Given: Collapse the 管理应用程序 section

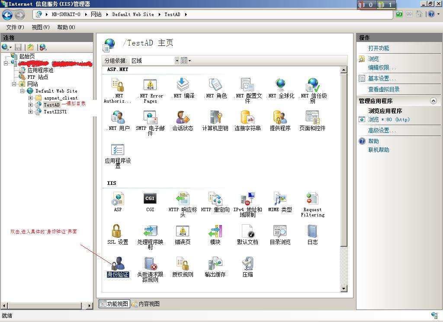Looking at the screenshot, I should [433, 101].
